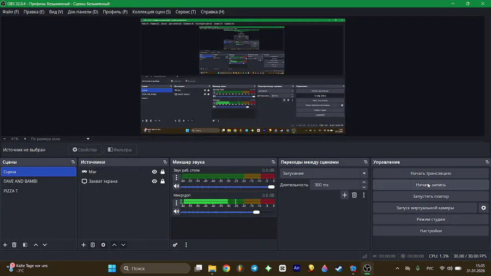Undock the Источники panel icon
491x276 pixels.
[x=165, y=162]
